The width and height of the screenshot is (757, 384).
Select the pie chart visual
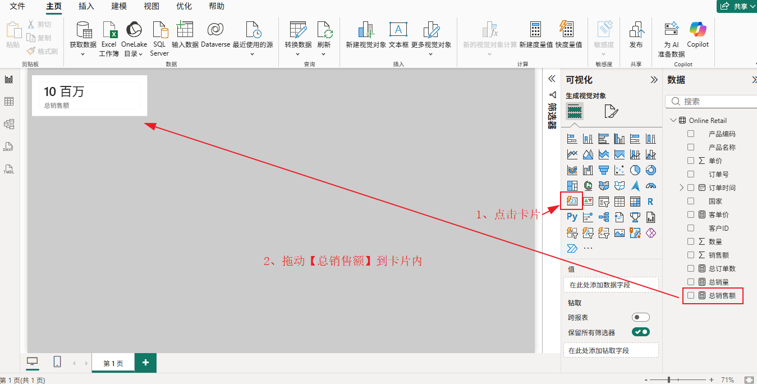(635, 170)
